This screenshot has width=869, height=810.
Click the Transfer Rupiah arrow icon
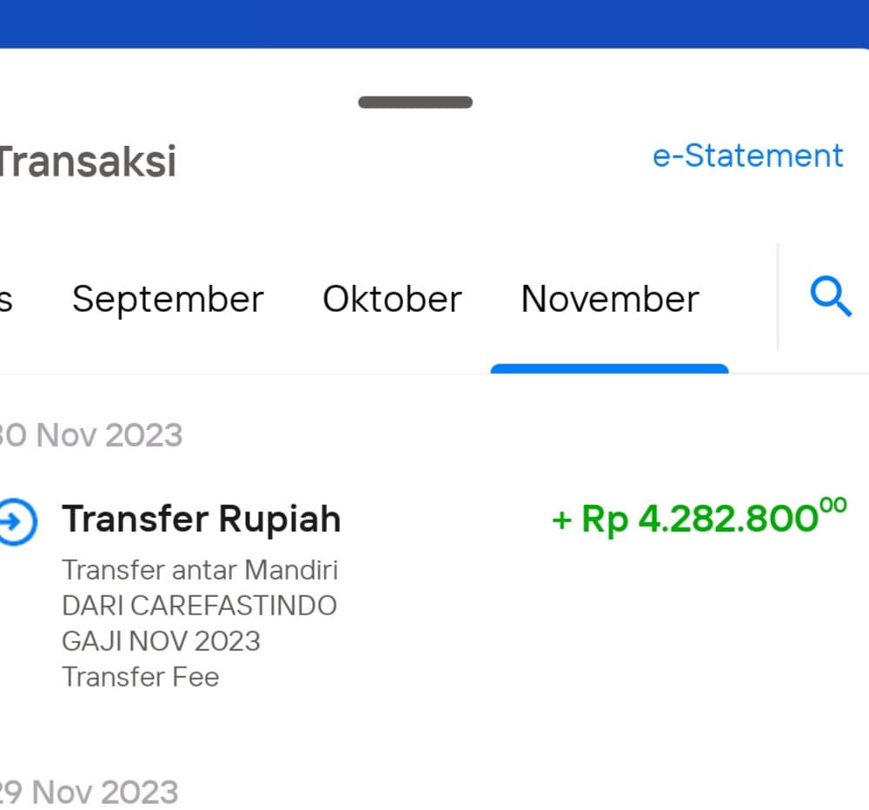click(x=17, y=521)
